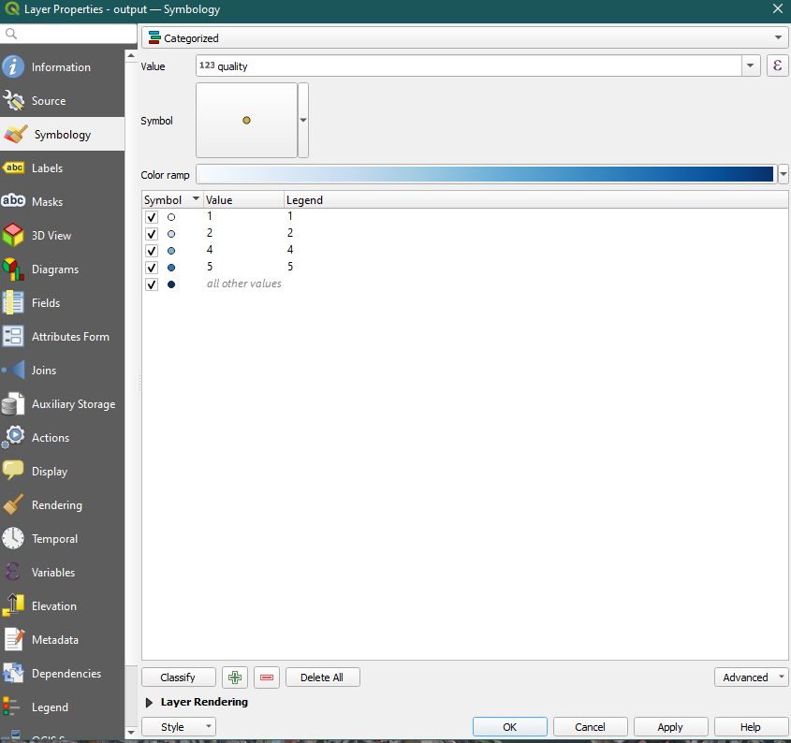The image size is (791, 743).
Task: Toggle visibility of category 1
Action: (x=152, y=216)
